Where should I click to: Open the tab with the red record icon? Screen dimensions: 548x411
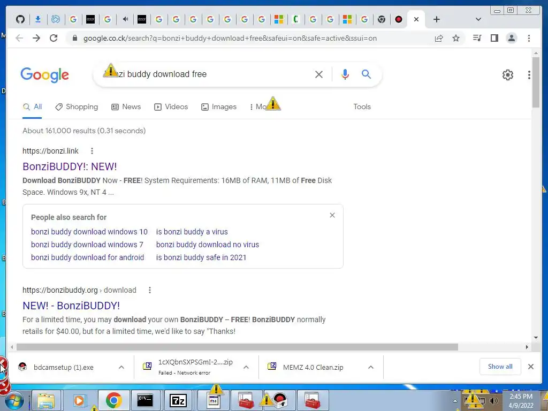pos(398,19)
